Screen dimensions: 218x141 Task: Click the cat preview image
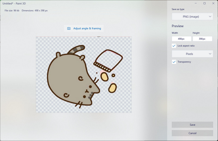tap(84, 75)
